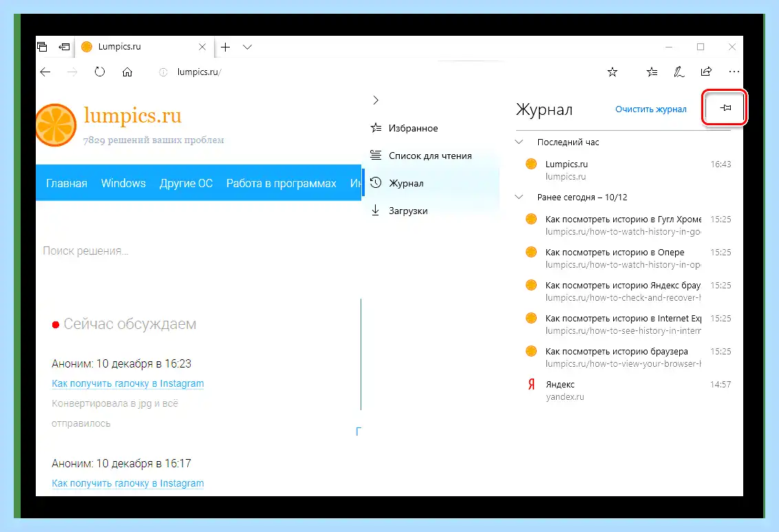Image resolution: width=779 pixels, height=532 pixels.
Task: Go back to the previous page
Action: pyautogui.click(x=45, y=72)
